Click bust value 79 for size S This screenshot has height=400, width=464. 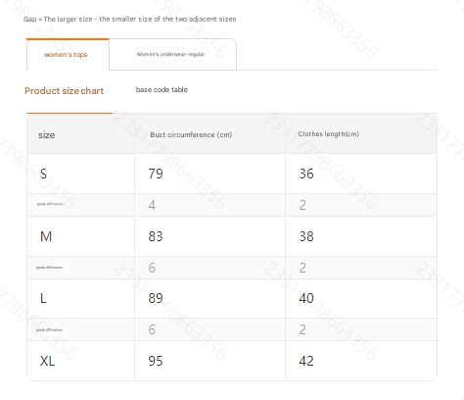(x=156, y=174)
